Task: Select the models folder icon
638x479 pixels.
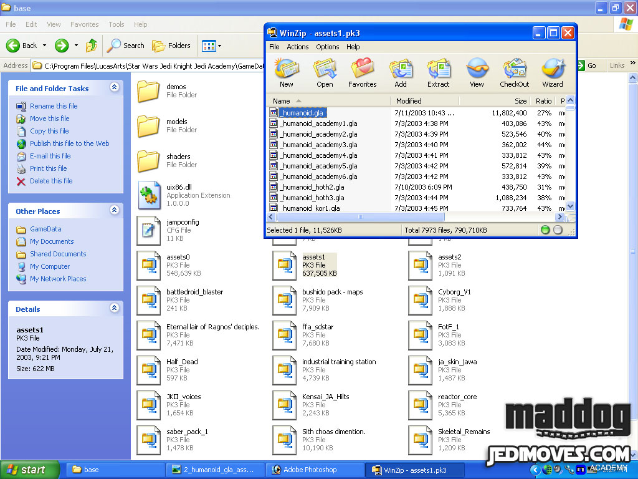Action: 148,126
